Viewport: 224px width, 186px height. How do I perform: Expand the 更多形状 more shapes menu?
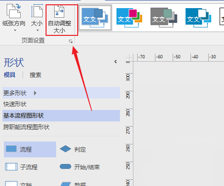(61, 93)
